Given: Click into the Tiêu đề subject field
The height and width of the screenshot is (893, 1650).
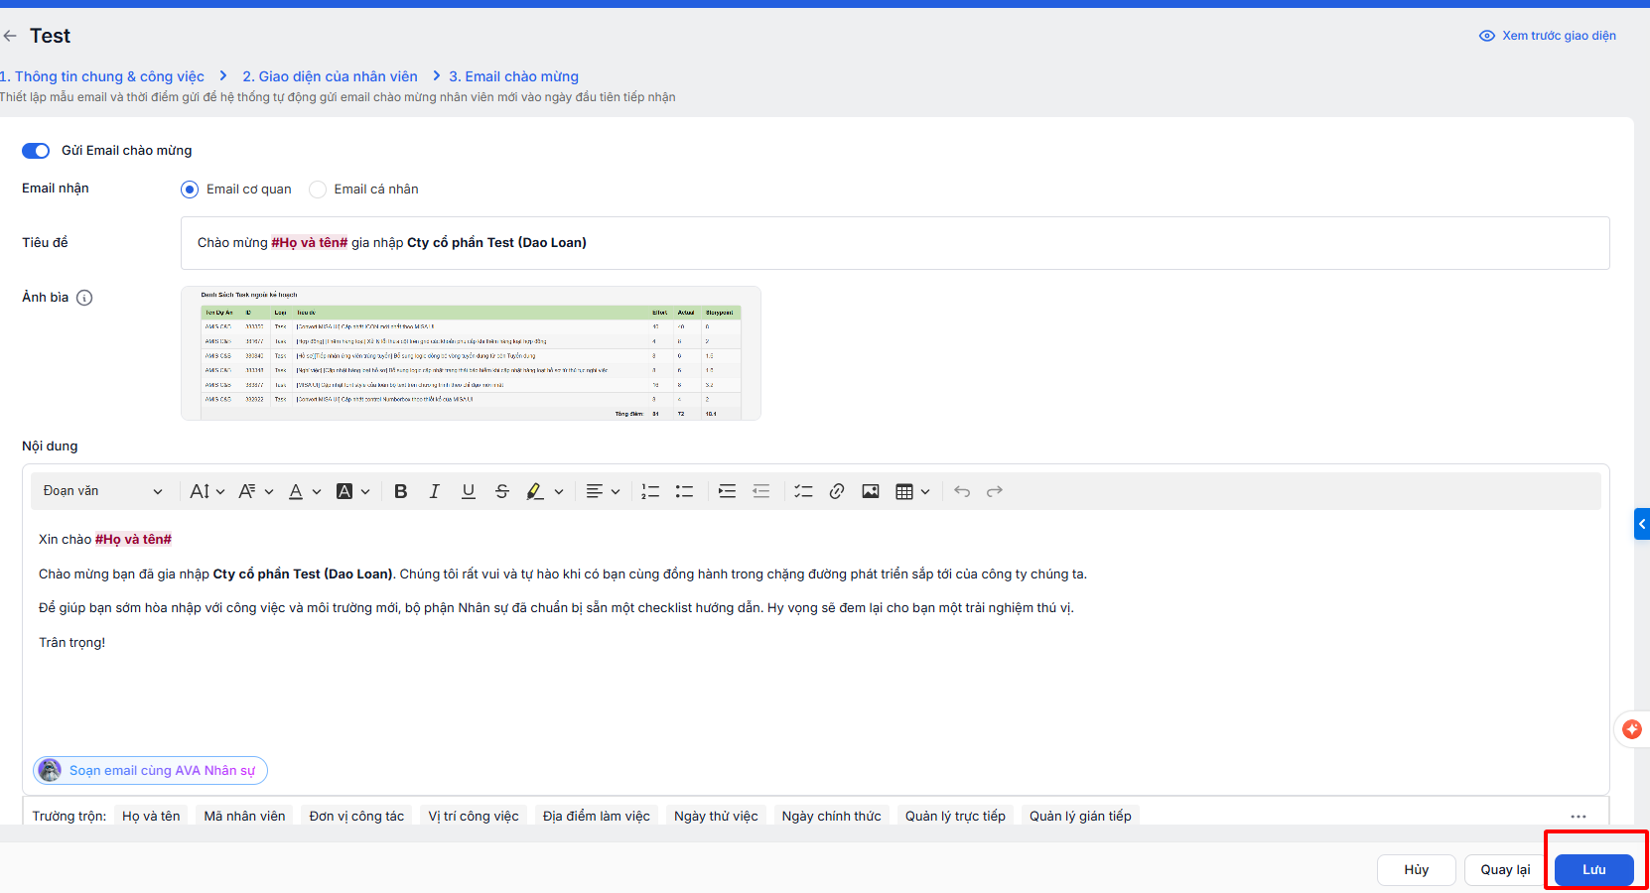Looking at the screenshot, I should pos(894,243).
